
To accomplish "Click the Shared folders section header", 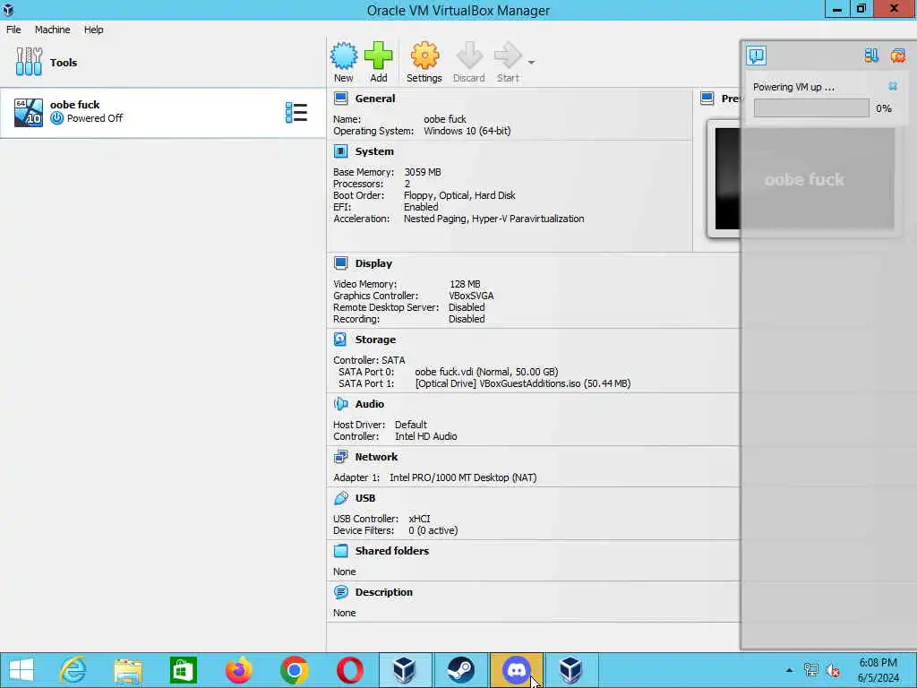I will click(x=392, y=551).
